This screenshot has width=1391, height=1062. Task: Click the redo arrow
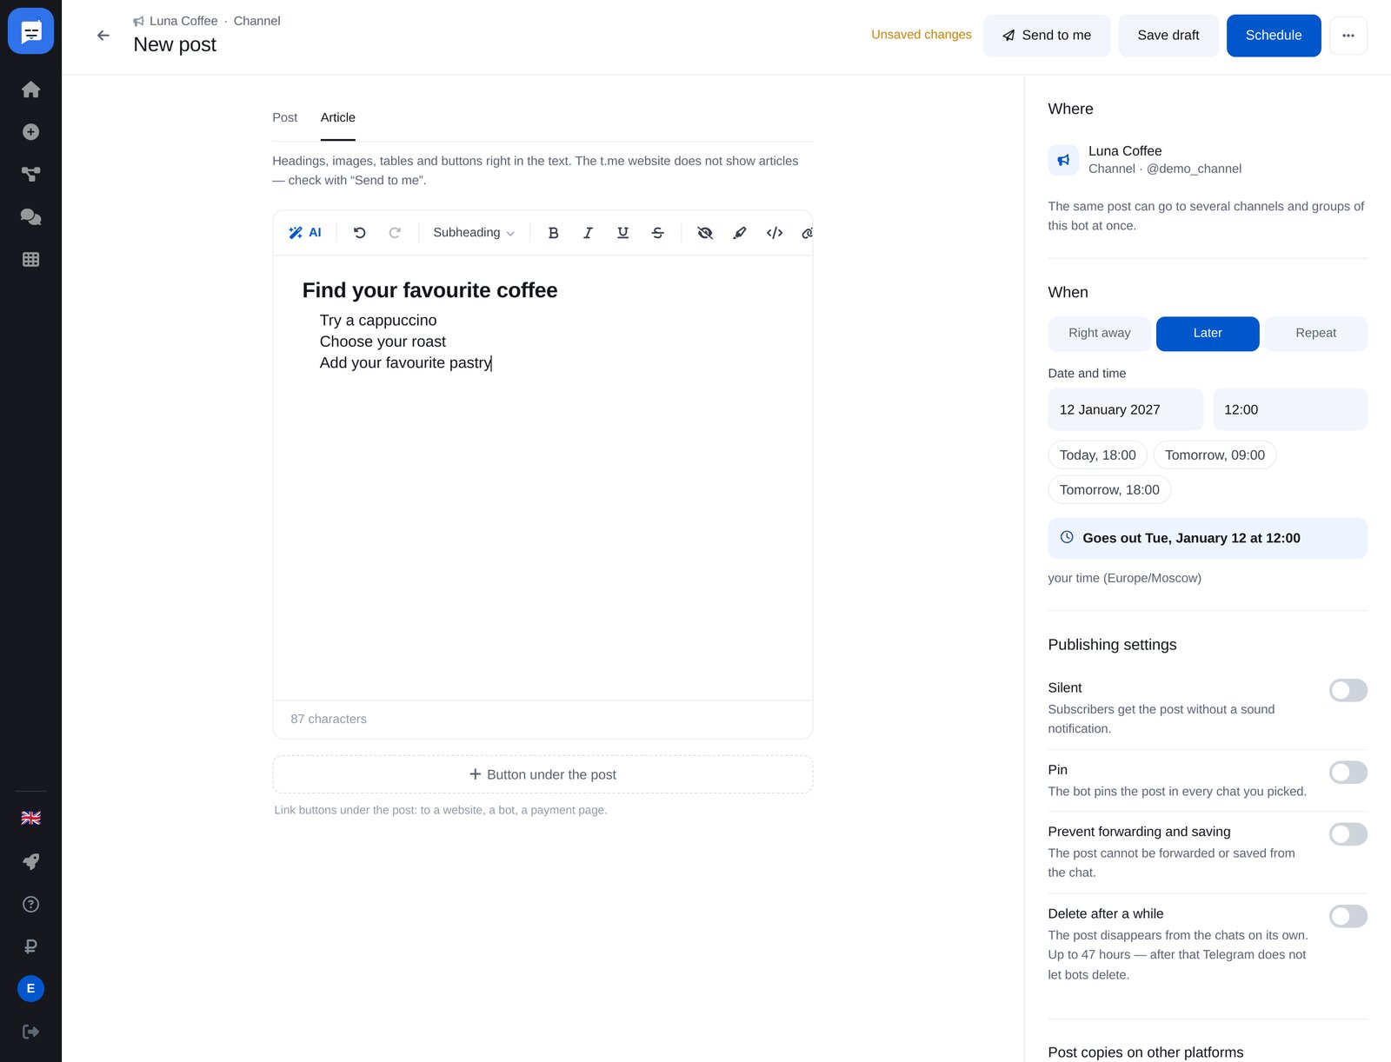[395, 233]
